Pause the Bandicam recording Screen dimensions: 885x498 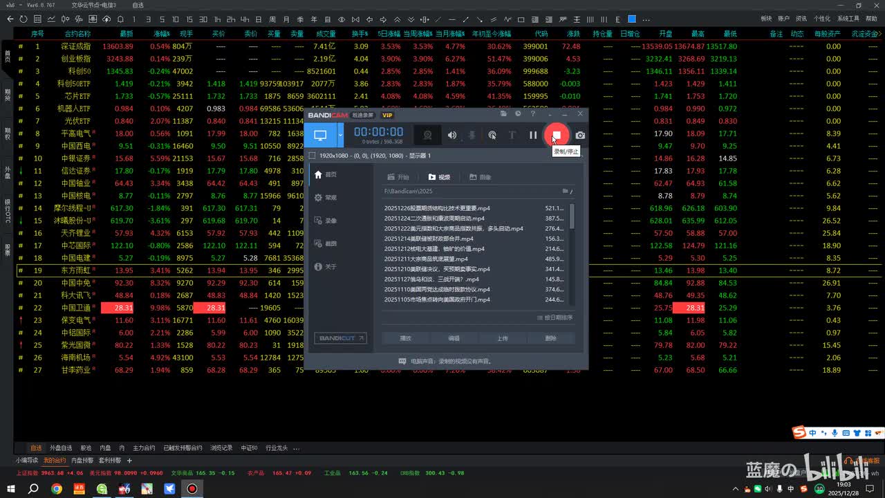pyautogui.click(x=533, y=136)
